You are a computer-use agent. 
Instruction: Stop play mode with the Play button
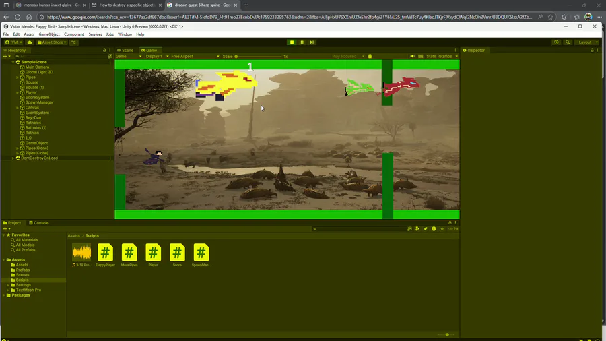(292, 42)
